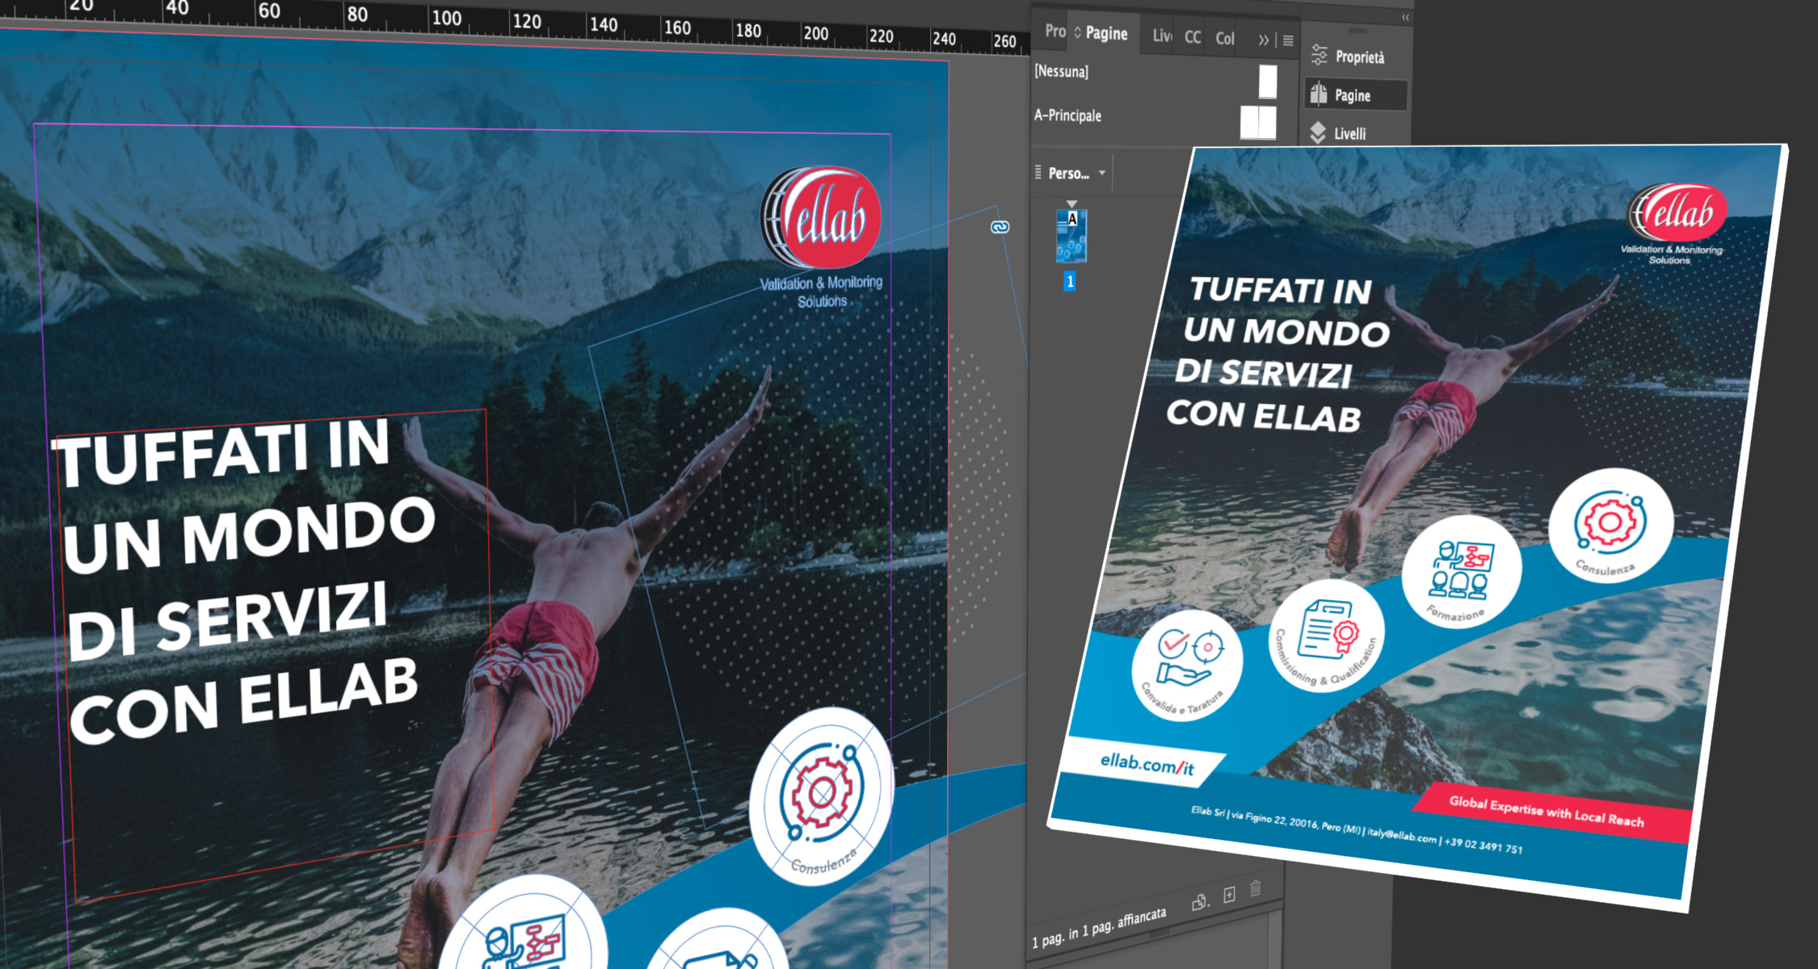The image size is (1818, 969).
Task: Open the Pagine panel hamburger menu
Action: tap(1288, 40)
